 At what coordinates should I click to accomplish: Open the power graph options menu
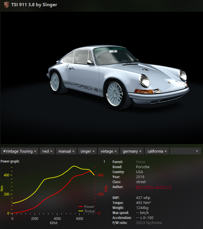pyautogui.click(x=104, y=161)
